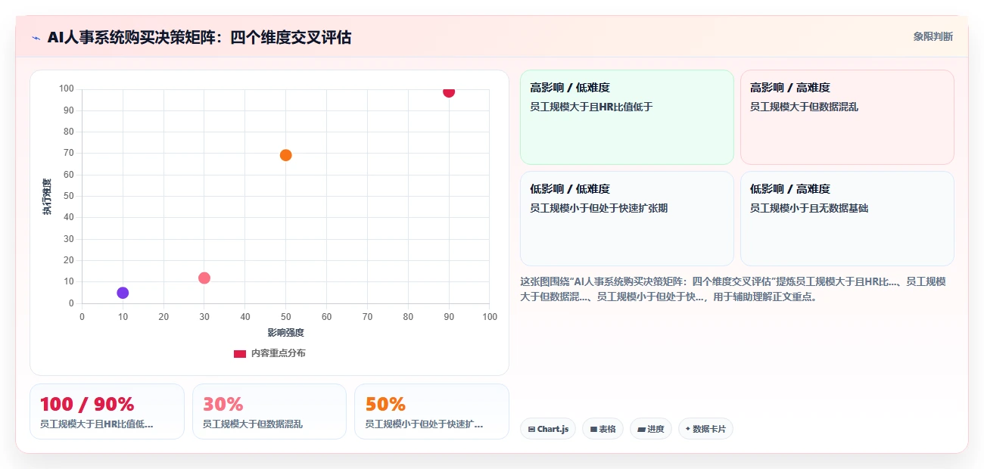Click the purple data point on the chart
Image resolution: width=984 pixels, height=469 pixels.
coord(123,293)
